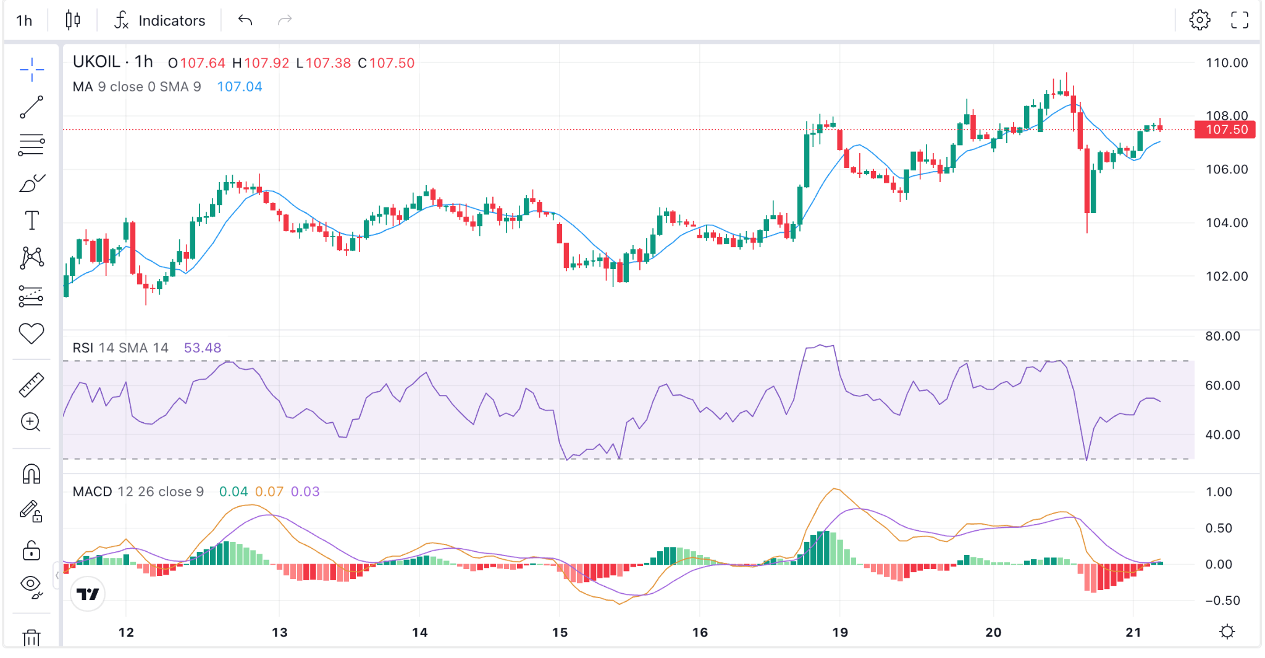Click the MACD histogram value 0.04
The width and height of the screenshot is (1265, 658).
tap(233, 492)
